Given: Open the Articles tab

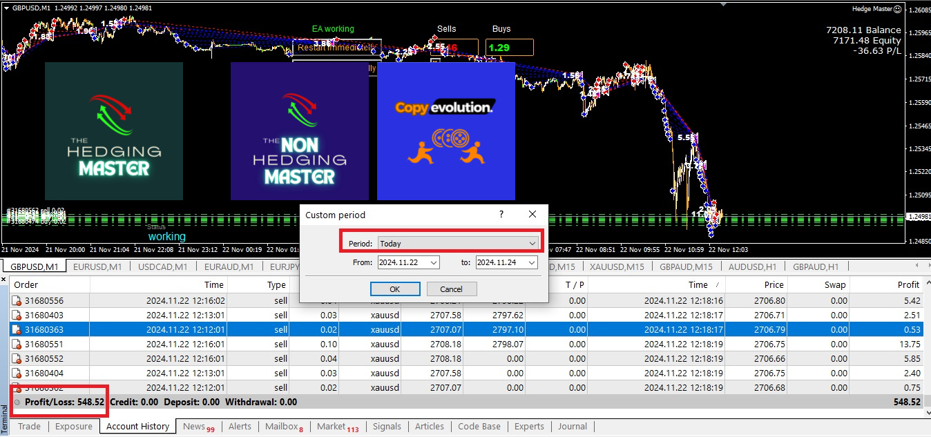Looking at the screenshot, I should tap(430, 427).
